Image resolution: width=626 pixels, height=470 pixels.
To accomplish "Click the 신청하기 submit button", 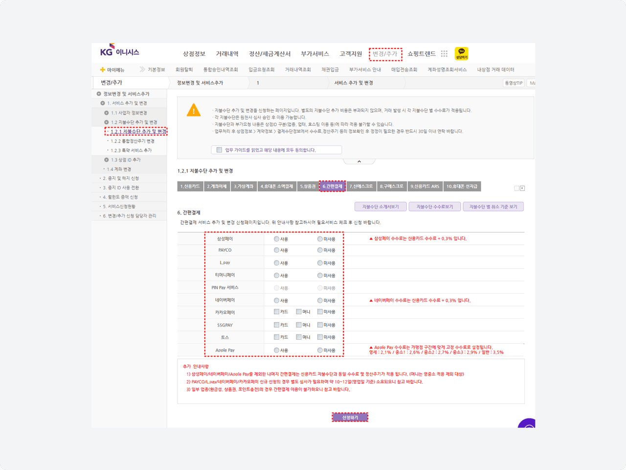I will click(350, 417).
